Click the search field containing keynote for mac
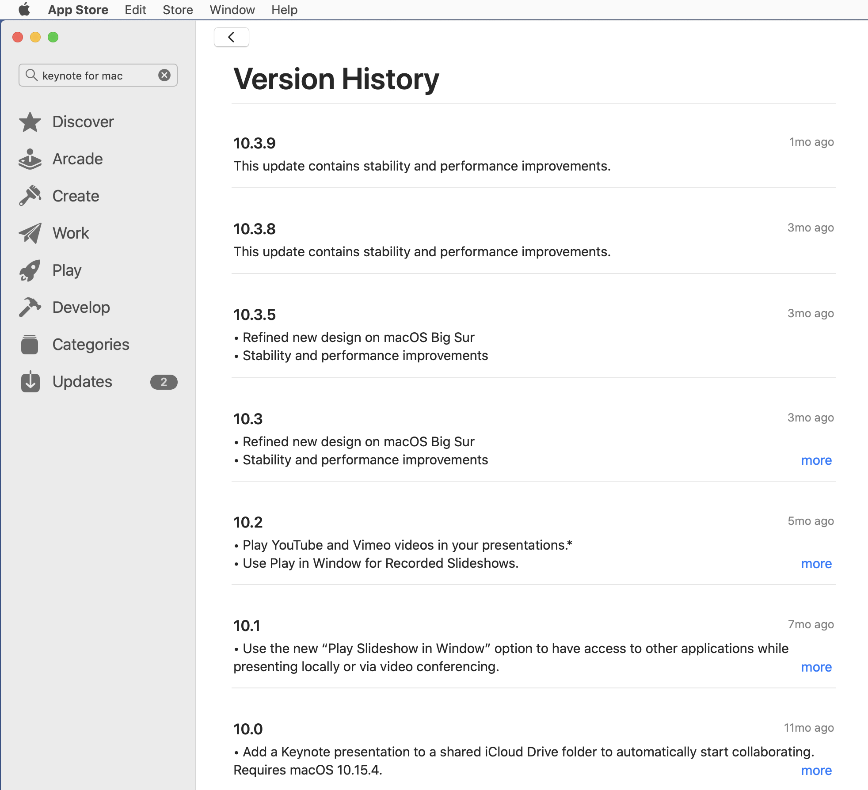Screen dimensions: 868x790 pyautogui.click(x=97, y=76)
